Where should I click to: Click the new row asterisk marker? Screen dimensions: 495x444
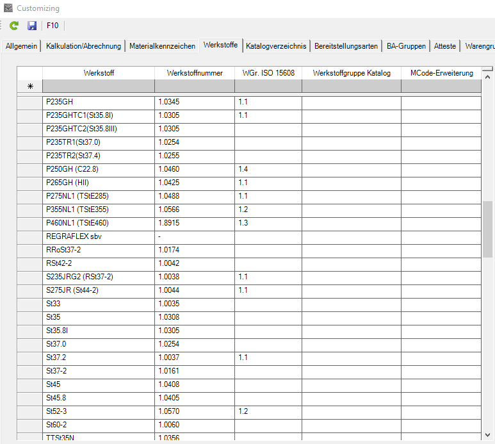click(29, 86)
